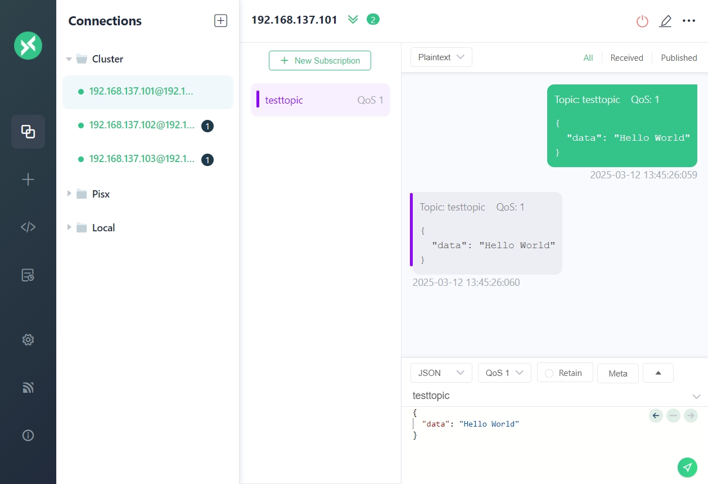Switch to the Published messages filter
This screenshot has width=708, height=484.
pyautogui.click(x=679, y=58)
